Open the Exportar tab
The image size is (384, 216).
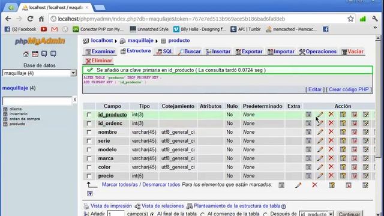tap(249, 52)
